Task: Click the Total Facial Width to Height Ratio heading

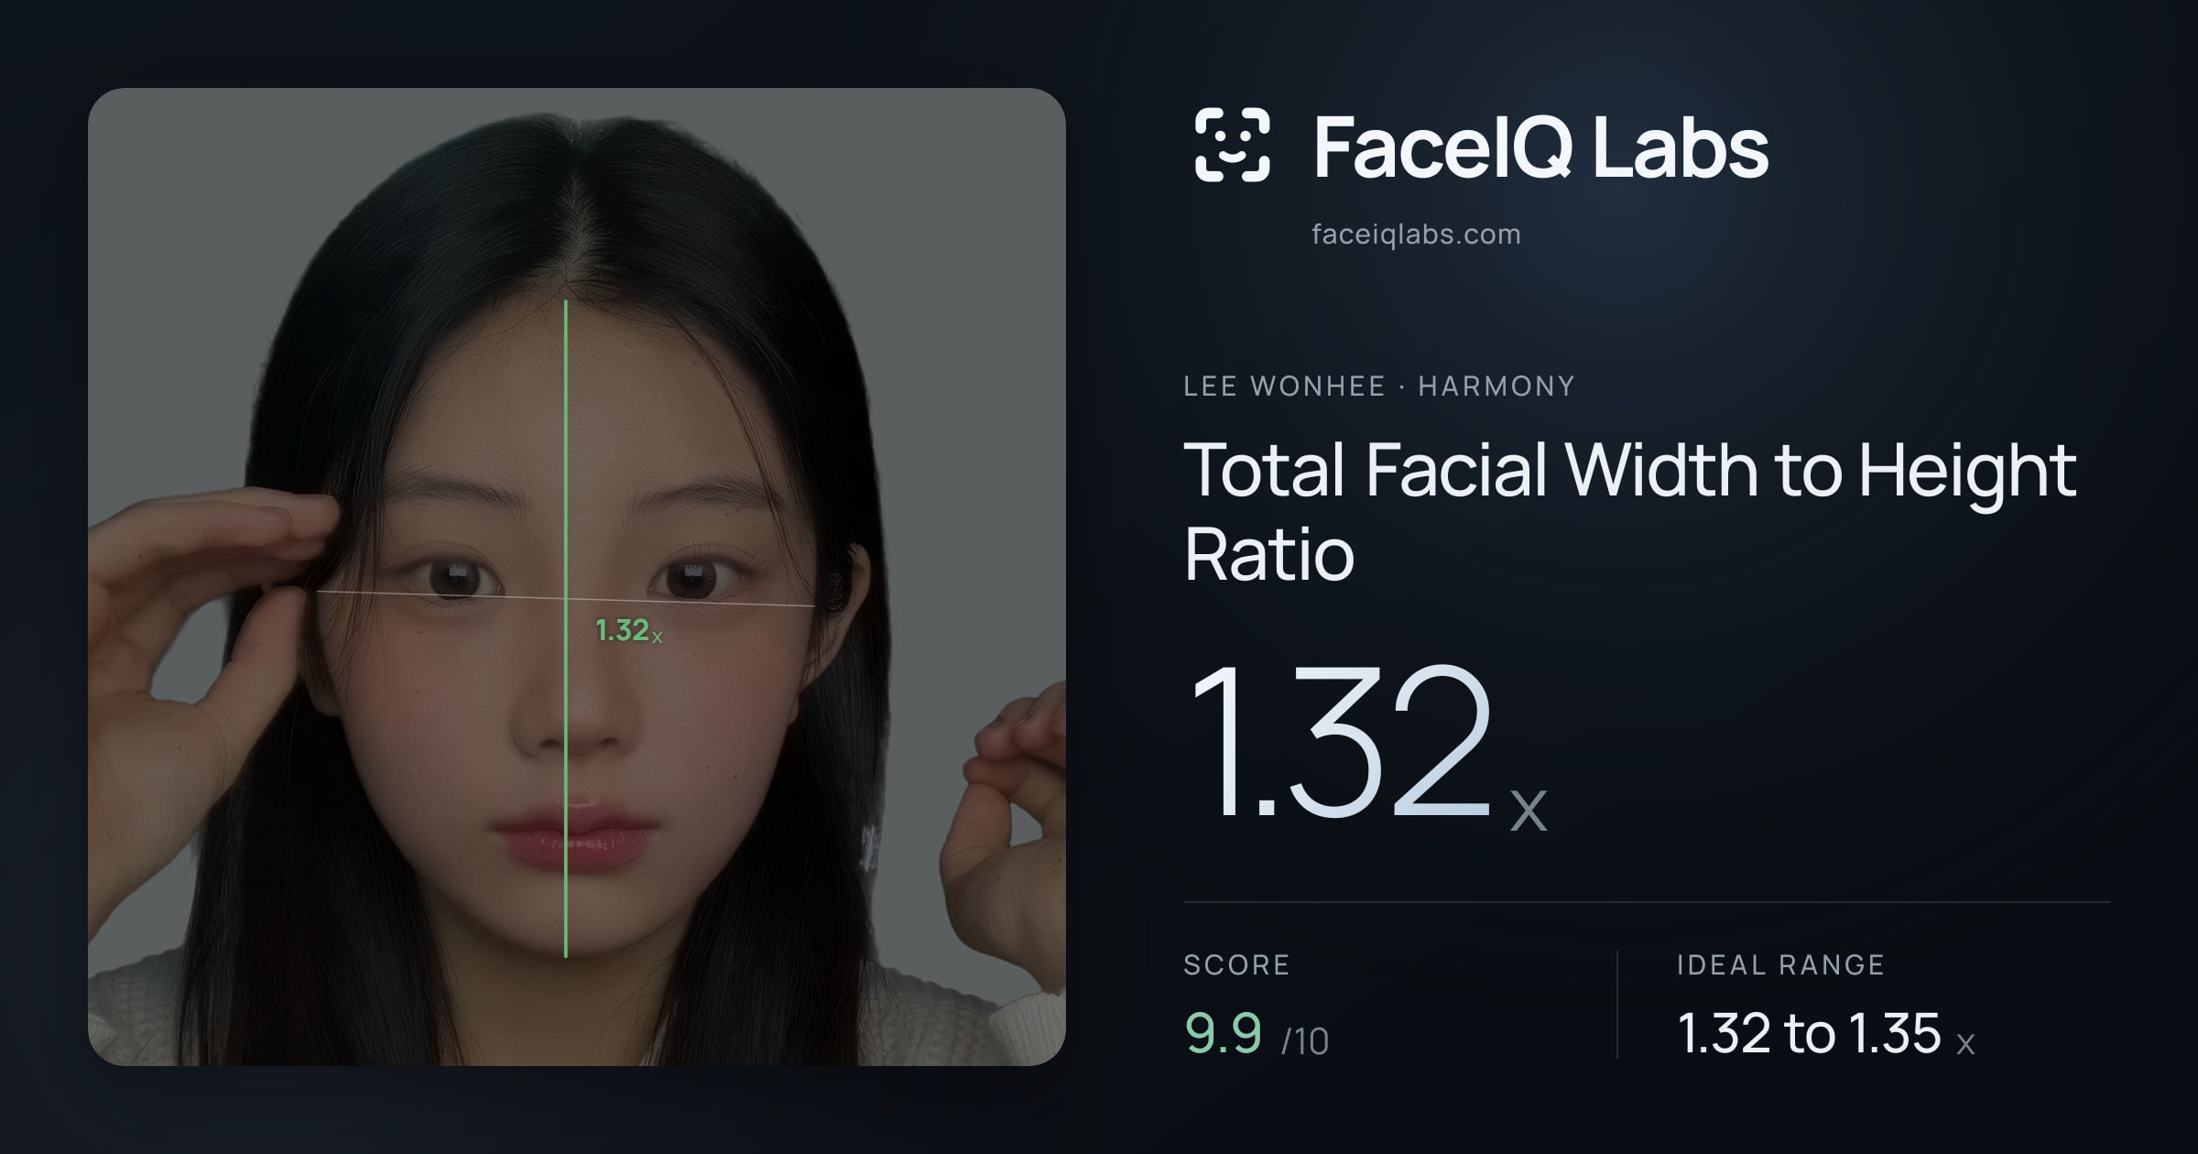Action: pyautogui.click(x=1630, y=511)
